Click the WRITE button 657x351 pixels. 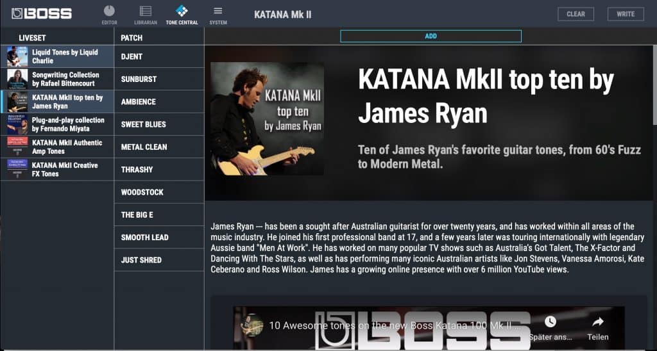pos(626,14)
